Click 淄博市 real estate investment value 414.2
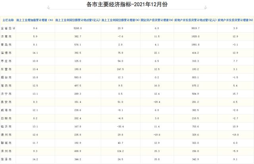 click(x=195, y=53)
